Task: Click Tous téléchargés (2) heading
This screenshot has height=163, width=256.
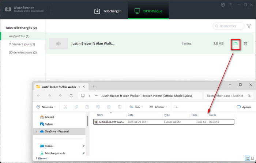Action: tap(21, 28)
